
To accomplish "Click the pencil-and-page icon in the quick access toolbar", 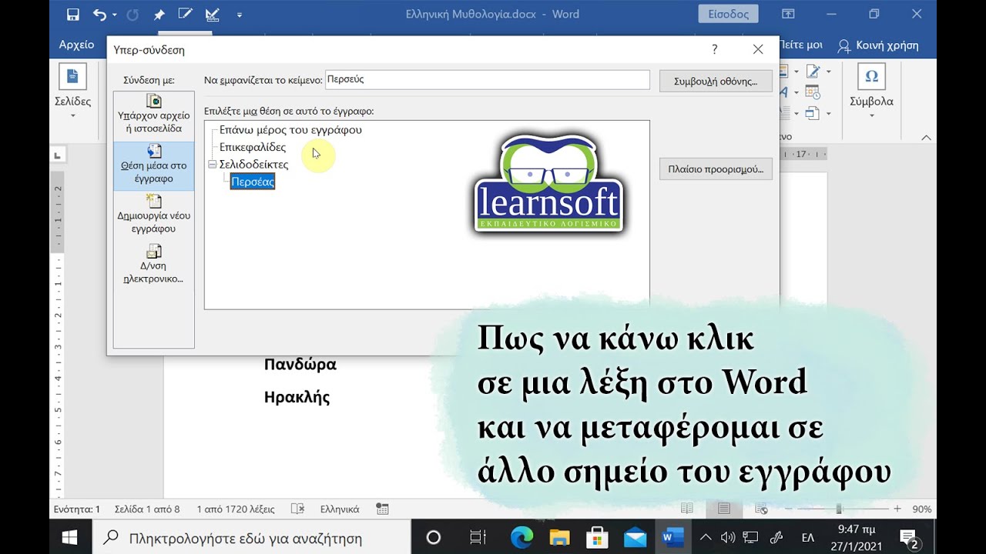I will pos(186,15).
